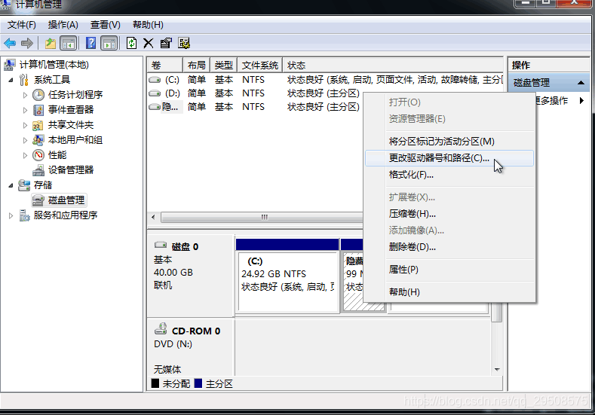Open the 查看(V) menu
The image size is (595, 415).
(x=105, y=25)
